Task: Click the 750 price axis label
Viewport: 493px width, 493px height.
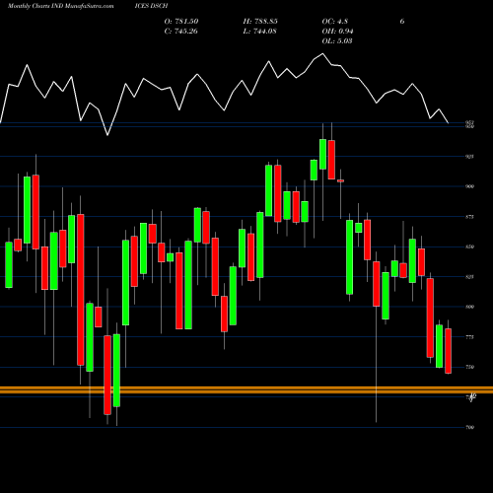Action: point(469,367)
